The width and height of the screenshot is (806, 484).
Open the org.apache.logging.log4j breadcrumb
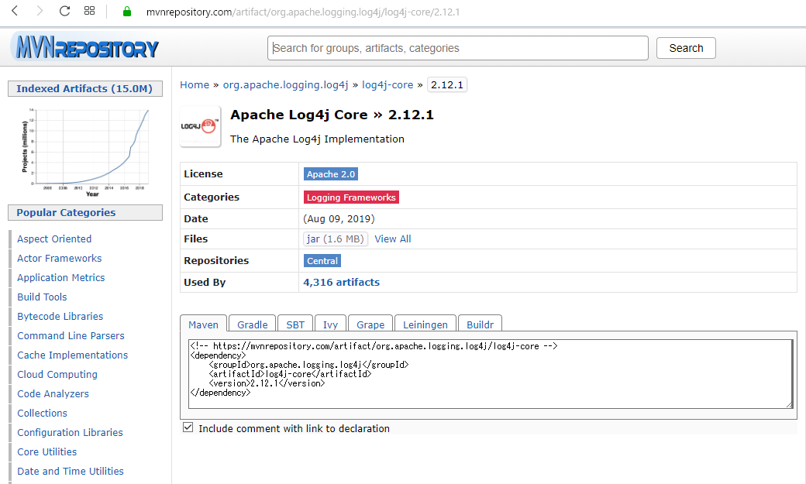coord(285,84)
